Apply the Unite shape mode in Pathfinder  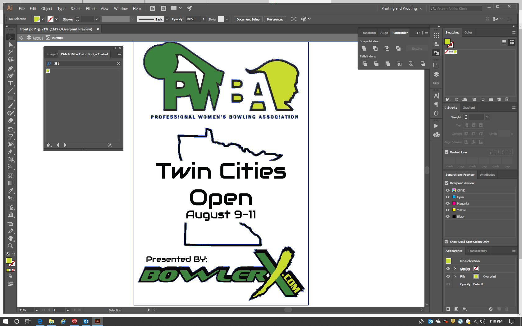point(364,48)
